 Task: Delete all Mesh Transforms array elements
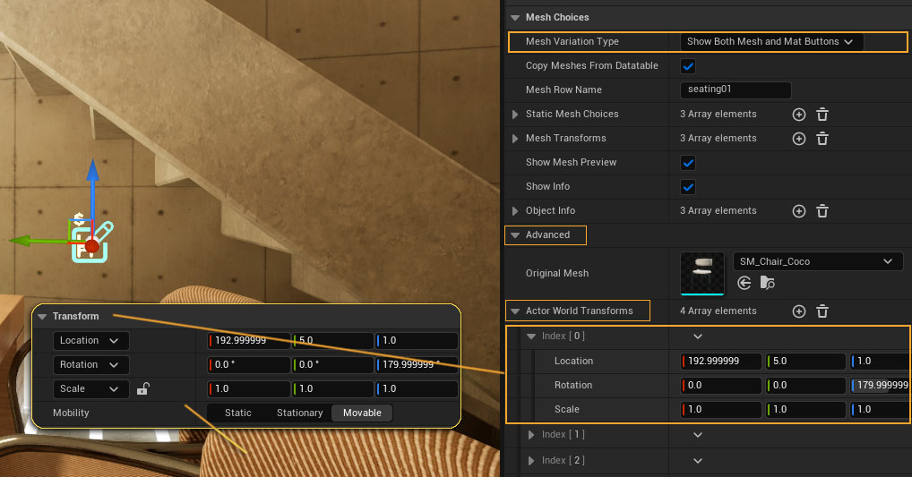pos(822,139)
